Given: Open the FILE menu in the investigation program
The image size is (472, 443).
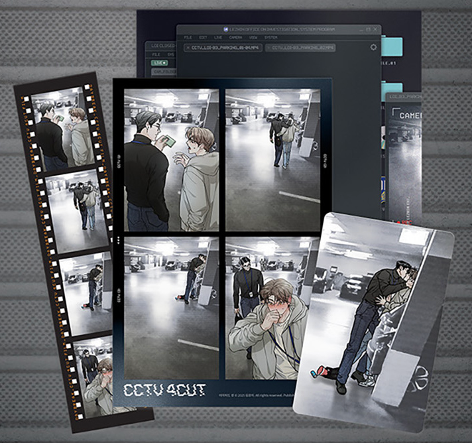Looking at the screenshot, I should (x=188, y=38).
